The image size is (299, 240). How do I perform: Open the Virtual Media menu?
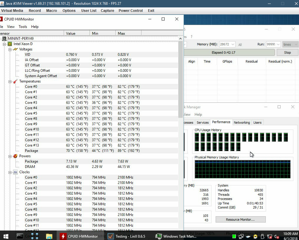tap(12, 11)
